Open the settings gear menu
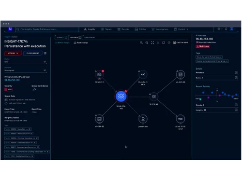Image resolution: width=242 pixels, height=181 pixels. tap(220, 29)
